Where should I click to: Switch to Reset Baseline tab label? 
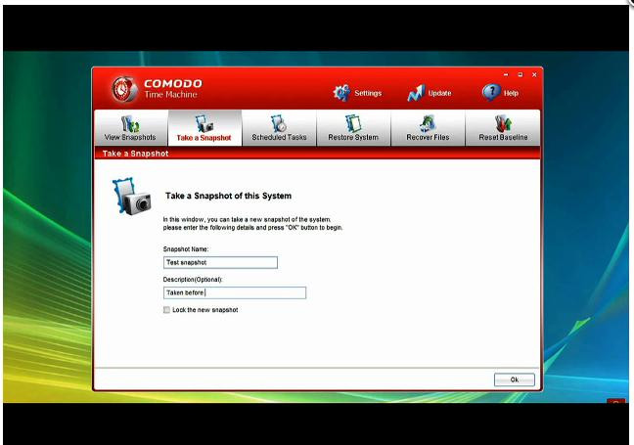pyautogui.click(x=503, y=138)
